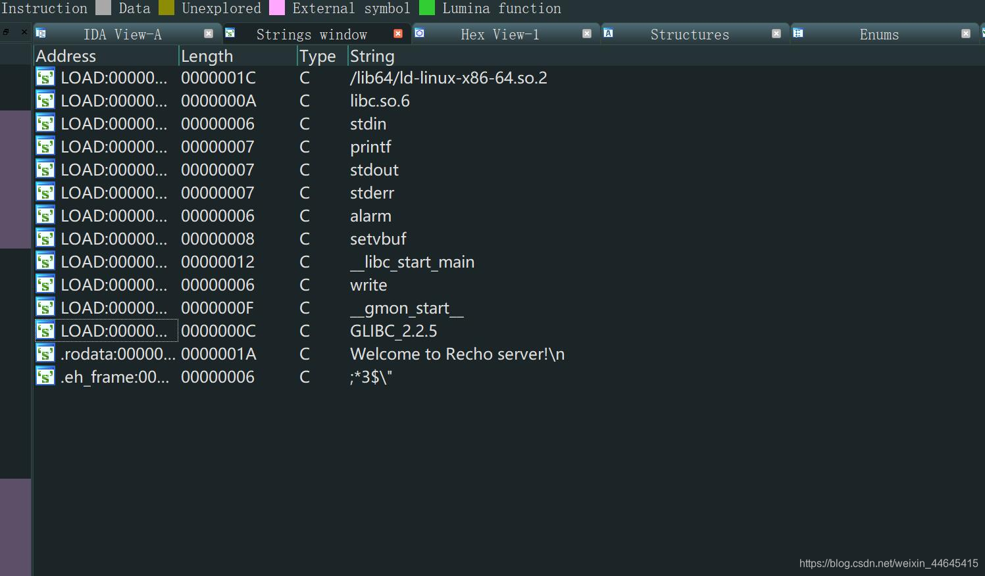
Task: Click string icon for stderr row
Action: (x=45, y=193)
